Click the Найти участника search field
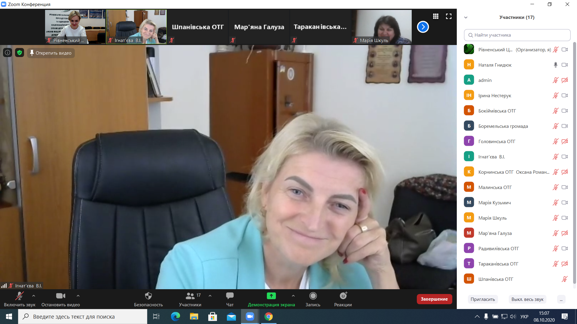 (x=517, y=35)
